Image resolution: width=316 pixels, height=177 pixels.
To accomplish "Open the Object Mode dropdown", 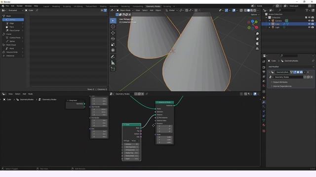I will point(125,10).
